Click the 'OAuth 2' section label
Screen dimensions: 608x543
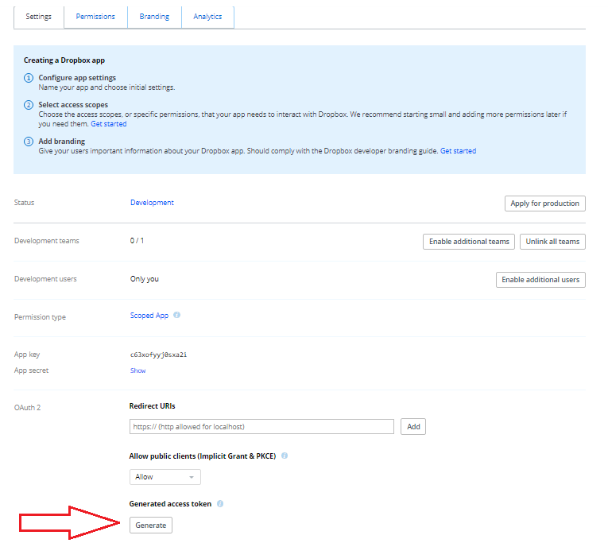tap(28, 408)
